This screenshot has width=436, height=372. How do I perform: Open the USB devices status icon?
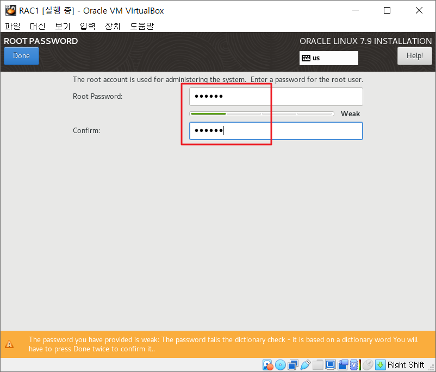(x=306, y=365)
